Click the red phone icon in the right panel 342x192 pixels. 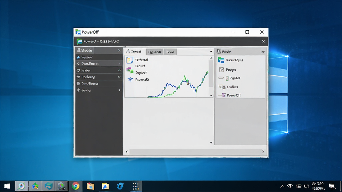[227, 78]
